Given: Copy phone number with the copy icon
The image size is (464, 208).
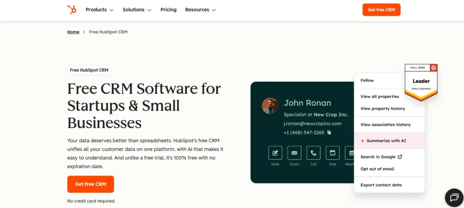Looking at the screenshot, I should [x=329, y=132].
